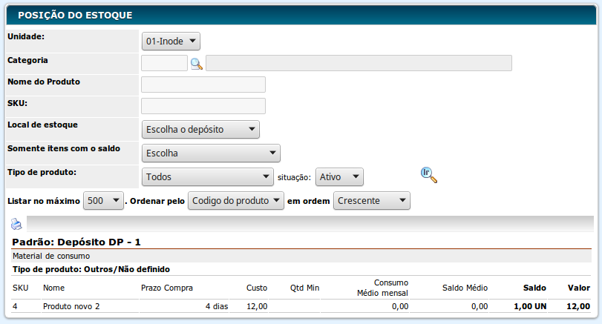
Task: Click the category search magnifier icon
Action: (196, 64)
